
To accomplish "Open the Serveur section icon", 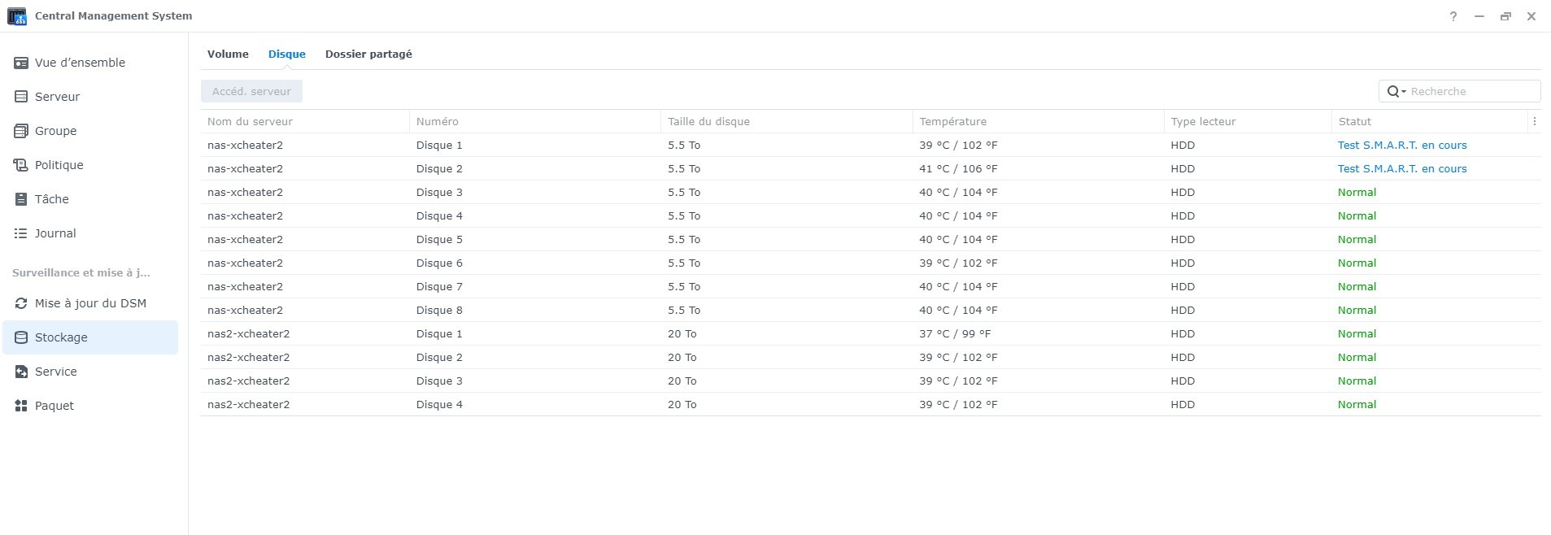I will [21, 97].
